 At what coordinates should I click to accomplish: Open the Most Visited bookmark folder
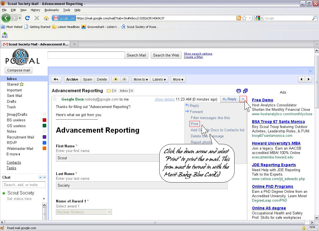pos(12,27)
